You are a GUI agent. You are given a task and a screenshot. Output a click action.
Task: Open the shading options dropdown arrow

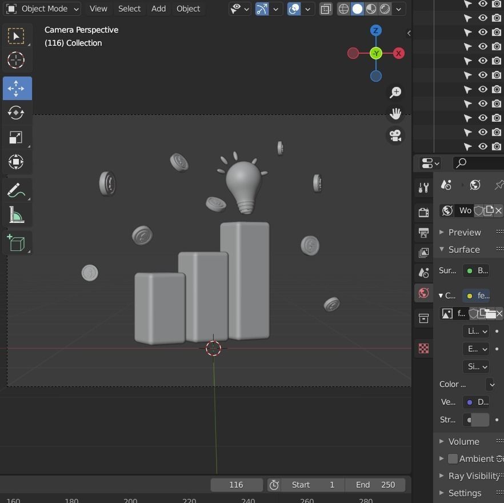[x=399, y=9]
